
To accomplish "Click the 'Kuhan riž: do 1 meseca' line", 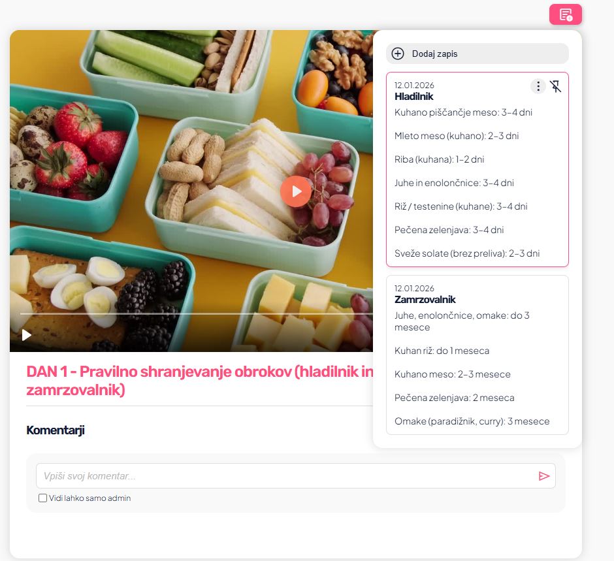I will coord(442,351).
